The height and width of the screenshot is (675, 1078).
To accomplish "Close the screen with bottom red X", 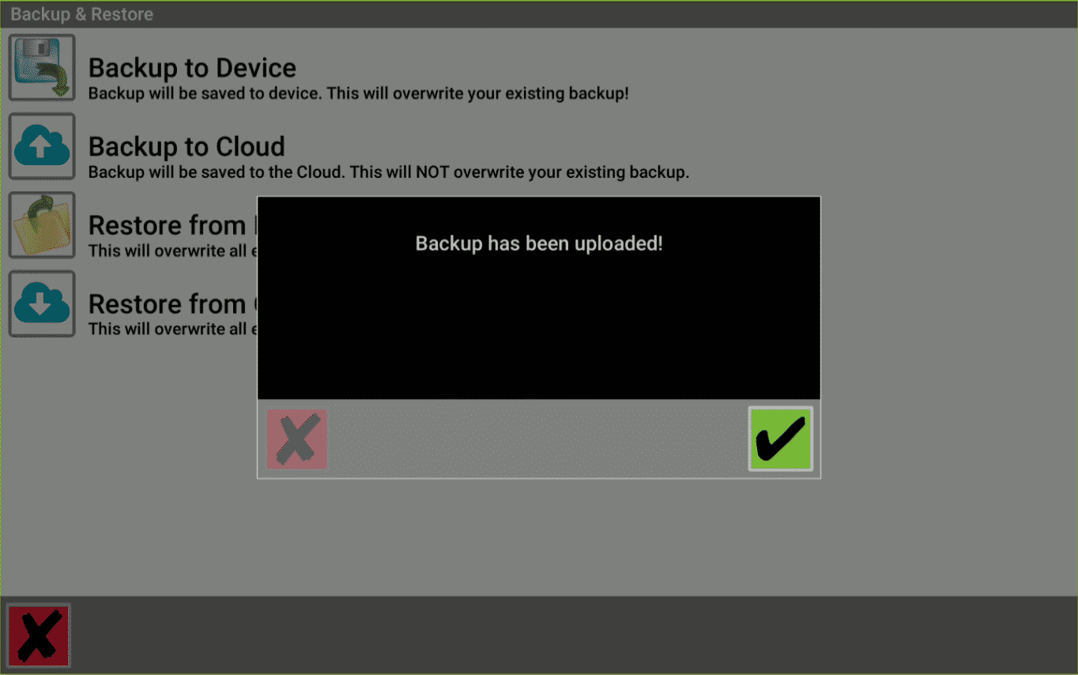I will [x=39, y=635].
